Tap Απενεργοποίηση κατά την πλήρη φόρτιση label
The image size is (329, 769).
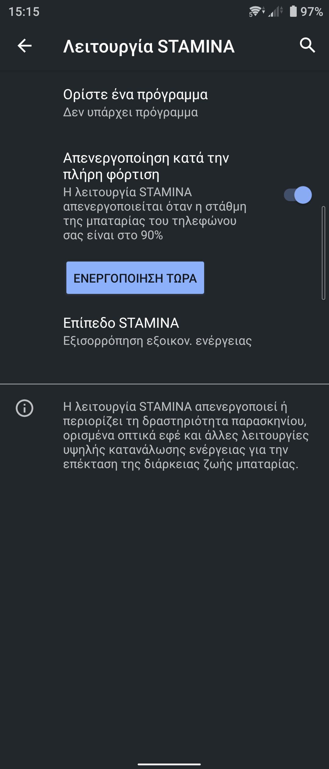[146, 166]
